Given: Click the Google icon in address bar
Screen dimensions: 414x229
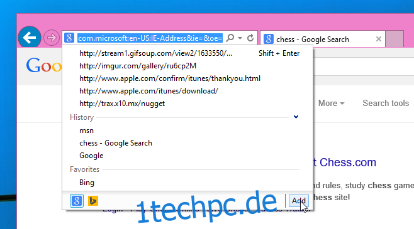Looking at the screenshot, I should coord(69,38).
